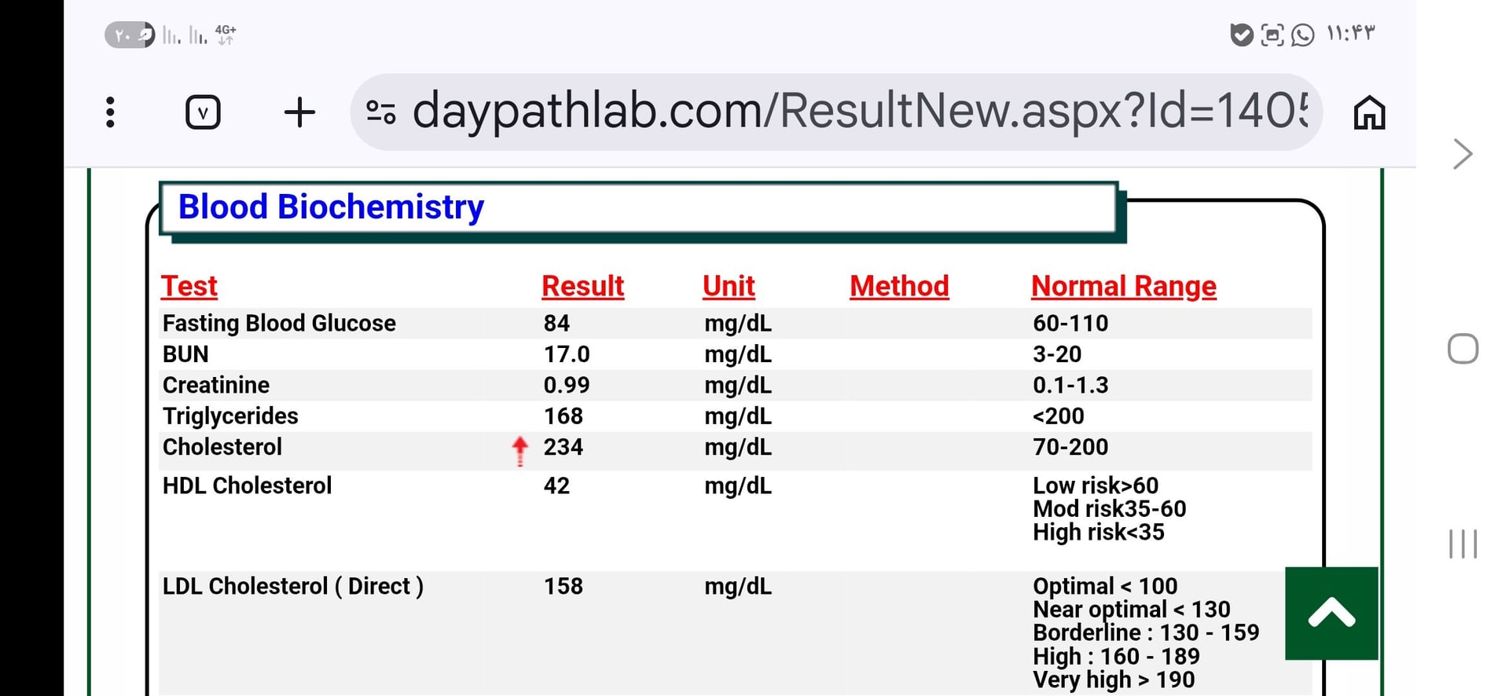Viewport: 1509px width, 696px height.
Task: Tap the Cholesterol result value 234
Action: 563,447
